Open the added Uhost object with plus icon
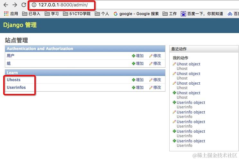The width and height of the screenshot is (239, 160). pyautogui.click(x=188, y=93)
